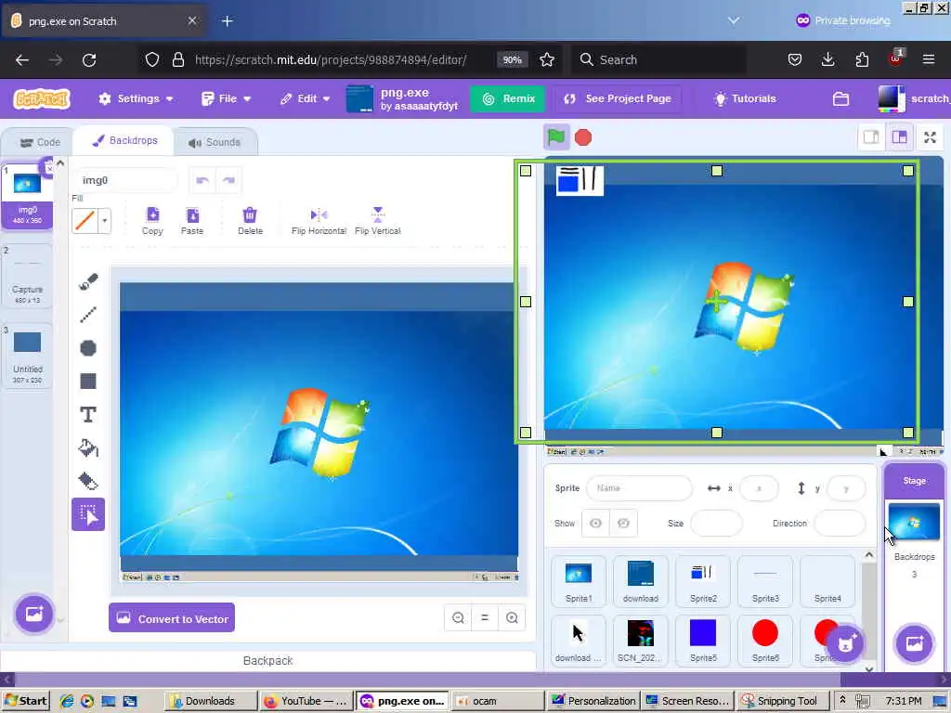Select the Circle tool
Screen dimensions: 951x713
click(x=88, y=348)
